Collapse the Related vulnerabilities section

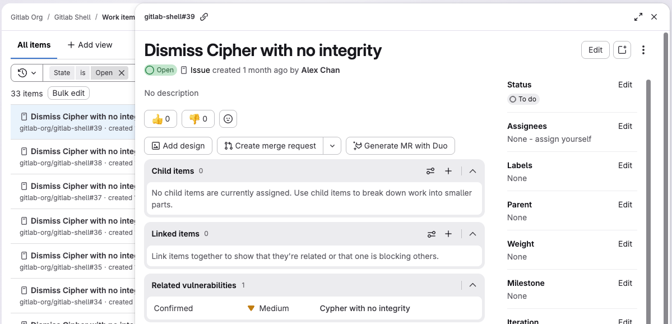[x=472, y=285]
